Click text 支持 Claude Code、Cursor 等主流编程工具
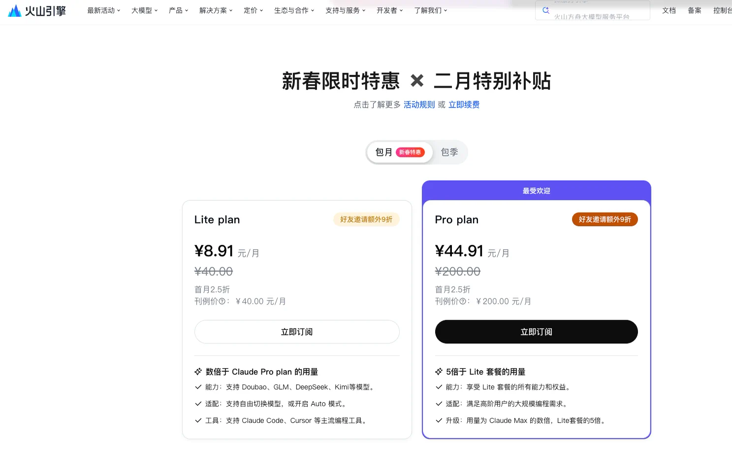This screenshot has height=452, width=732. coord(296,420)
